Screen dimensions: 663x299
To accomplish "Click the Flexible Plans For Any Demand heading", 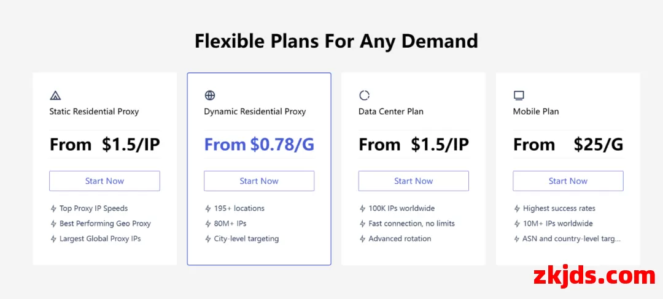I will 336,41.
